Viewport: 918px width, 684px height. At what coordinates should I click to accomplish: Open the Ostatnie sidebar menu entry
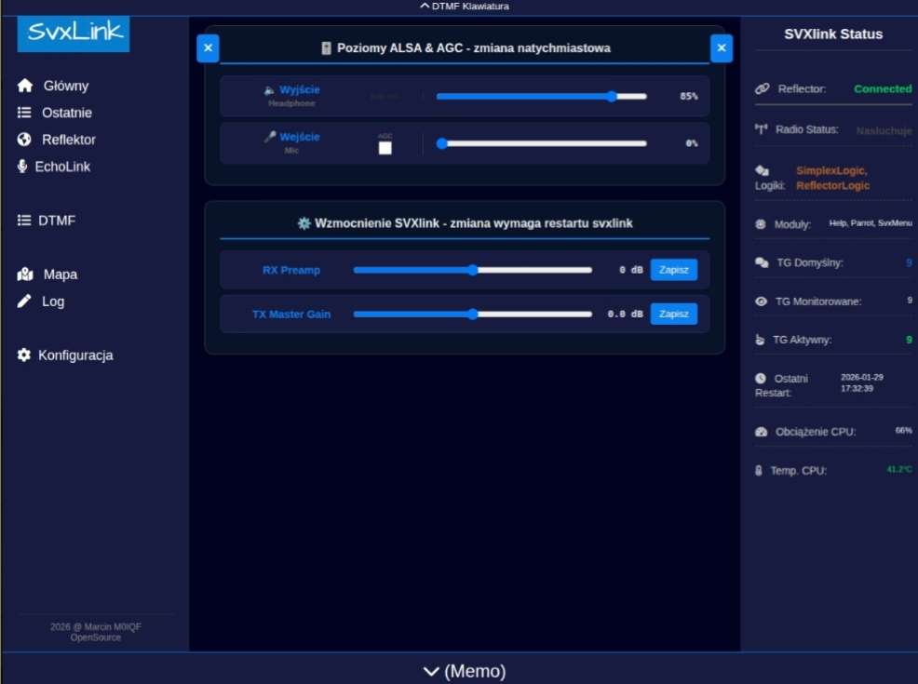[67, 113]
